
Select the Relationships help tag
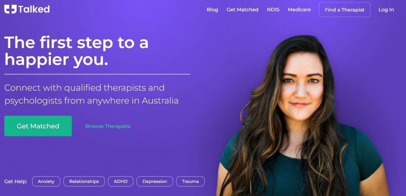[x=84, y=181]
